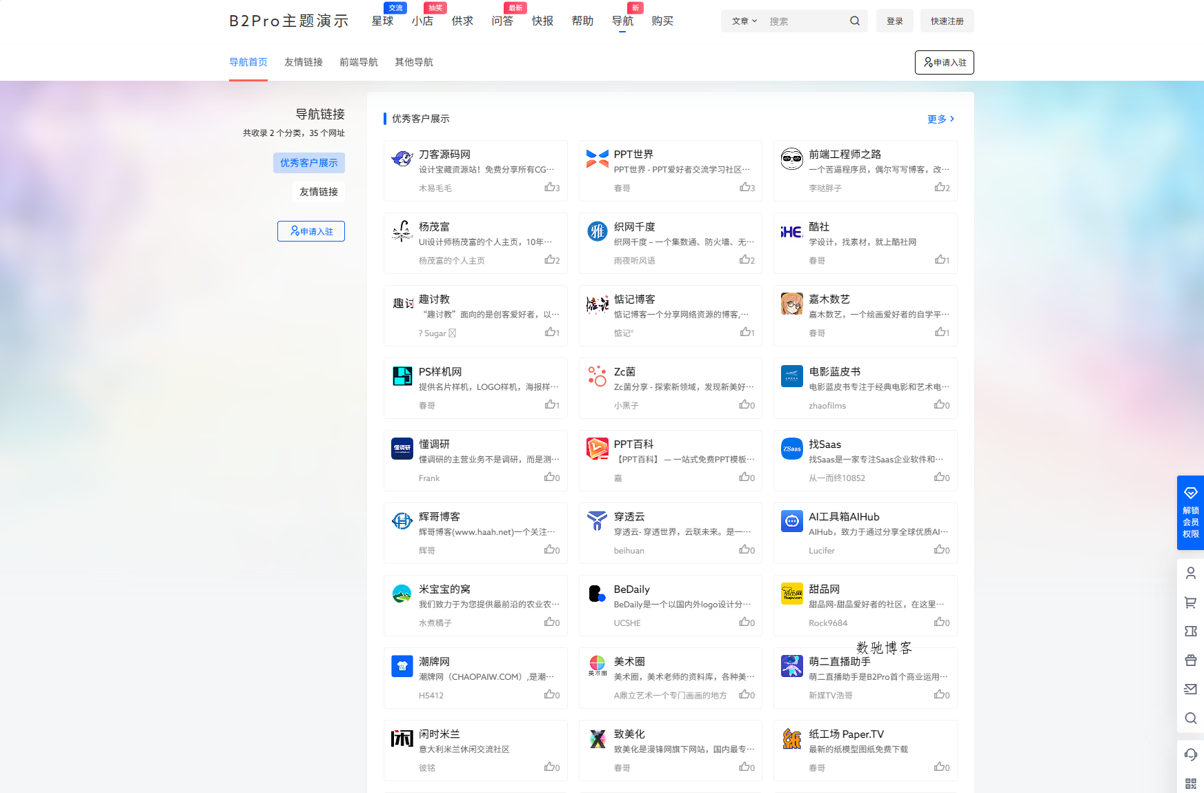Image resolution: width=1204 pixels, height=793 pixels.
Task: Click the 解锁会员权限 floating button
Action: [x=1191, y=513]
